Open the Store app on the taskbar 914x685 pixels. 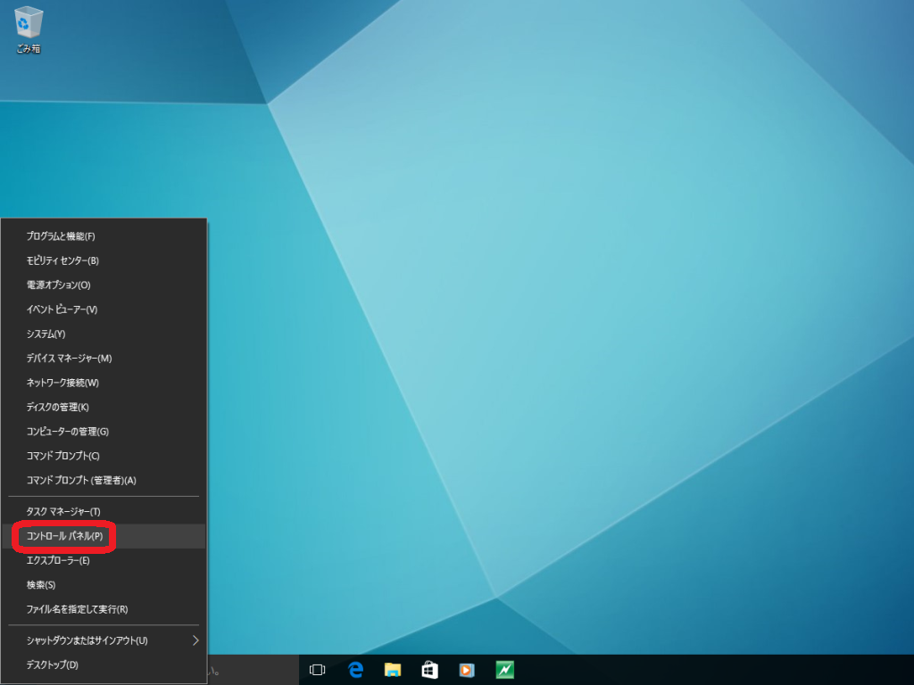point(430,670)
